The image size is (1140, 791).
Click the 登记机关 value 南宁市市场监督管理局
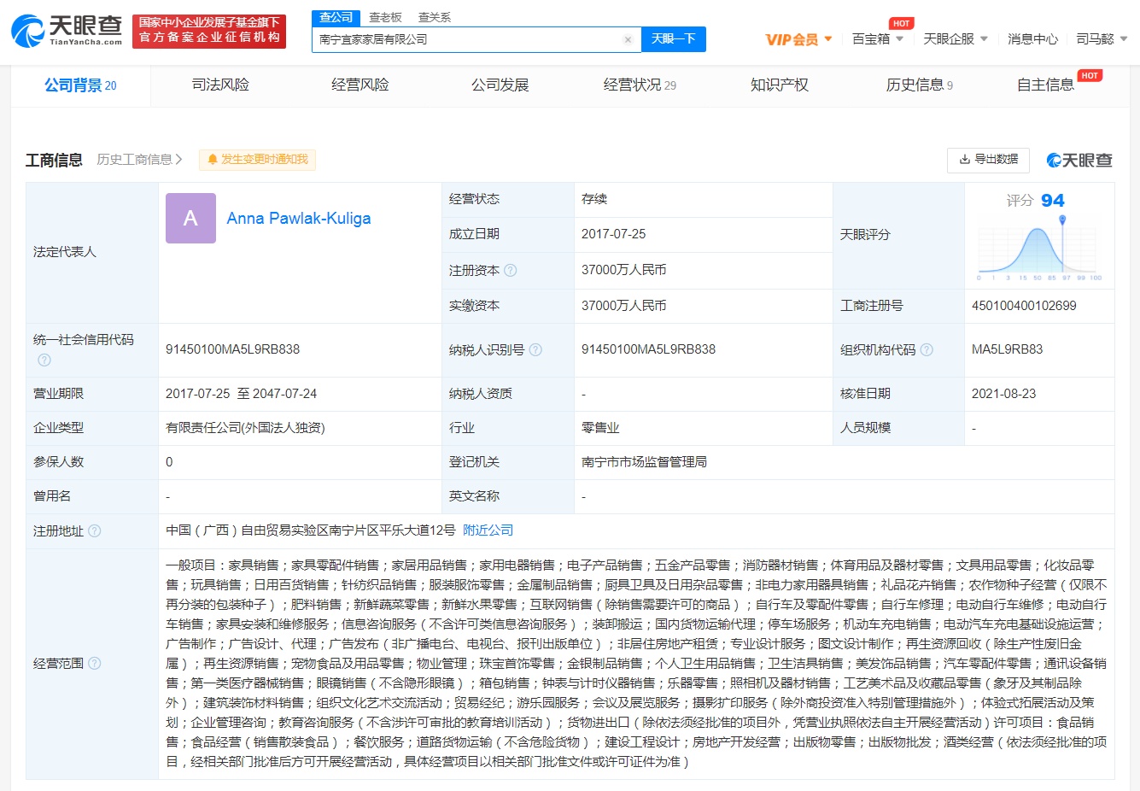[644, 462]
